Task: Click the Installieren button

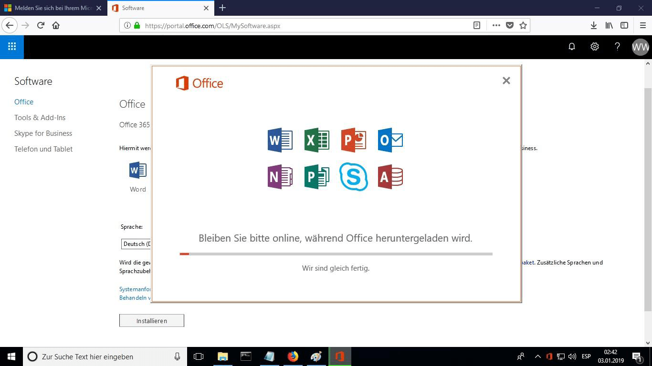Action: [151, 321]
